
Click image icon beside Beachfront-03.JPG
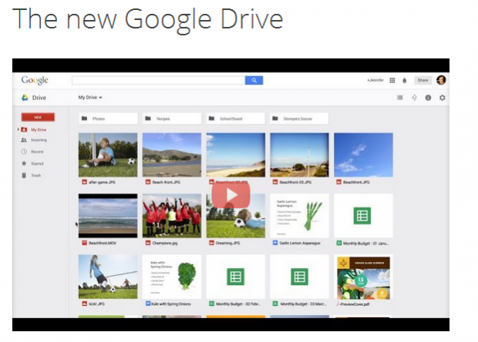[275, 182]
